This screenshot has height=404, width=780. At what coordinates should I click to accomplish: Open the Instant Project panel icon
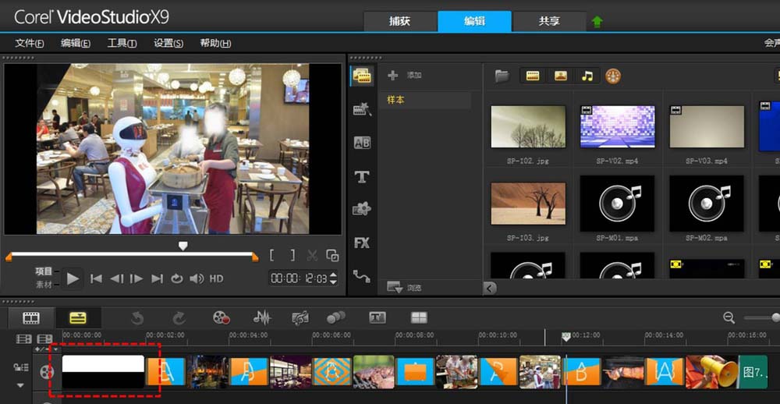[x=362, y=109]
